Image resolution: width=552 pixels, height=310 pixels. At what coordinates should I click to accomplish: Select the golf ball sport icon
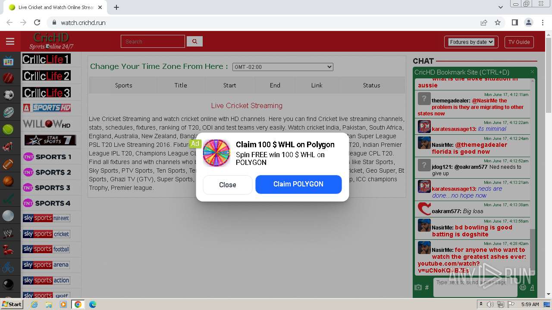pyautogui.click(x=8, y=216)
